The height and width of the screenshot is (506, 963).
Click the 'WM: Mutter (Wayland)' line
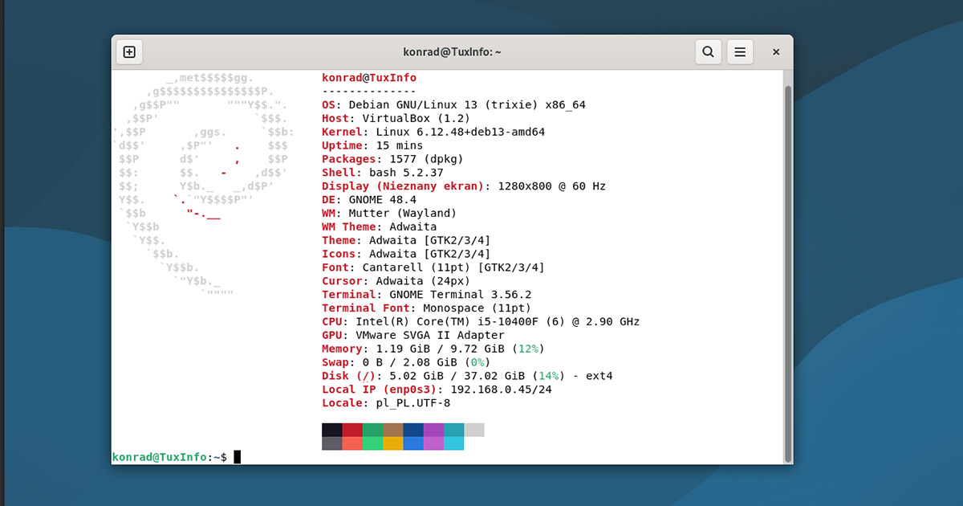389,214
